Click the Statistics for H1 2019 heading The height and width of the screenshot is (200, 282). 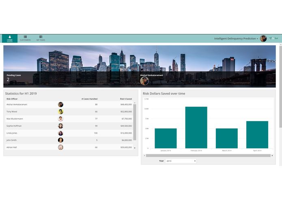[x=21, y=94]
